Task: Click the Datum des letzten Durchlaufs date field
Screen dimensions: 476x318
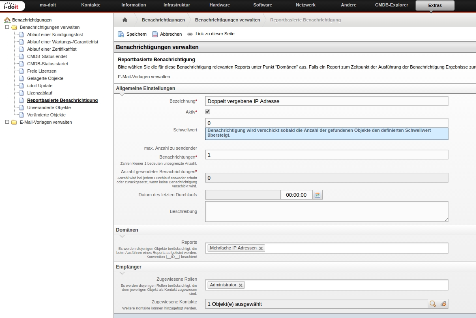Action: (x=243, y=195)
